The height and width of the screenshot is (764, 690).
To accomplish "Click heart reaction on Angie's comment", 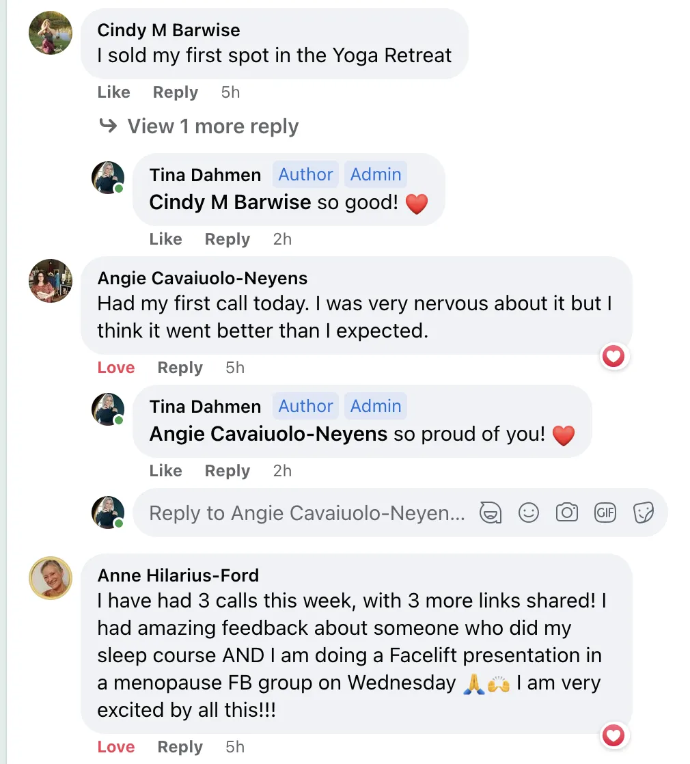I will (x=613, y=356).
